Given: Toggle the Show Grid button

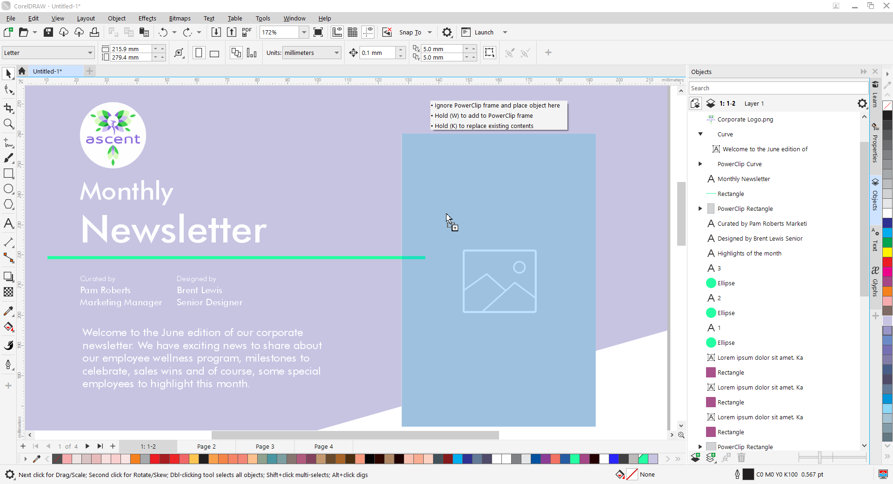Looking at the screenshot, I should point(353,32).
